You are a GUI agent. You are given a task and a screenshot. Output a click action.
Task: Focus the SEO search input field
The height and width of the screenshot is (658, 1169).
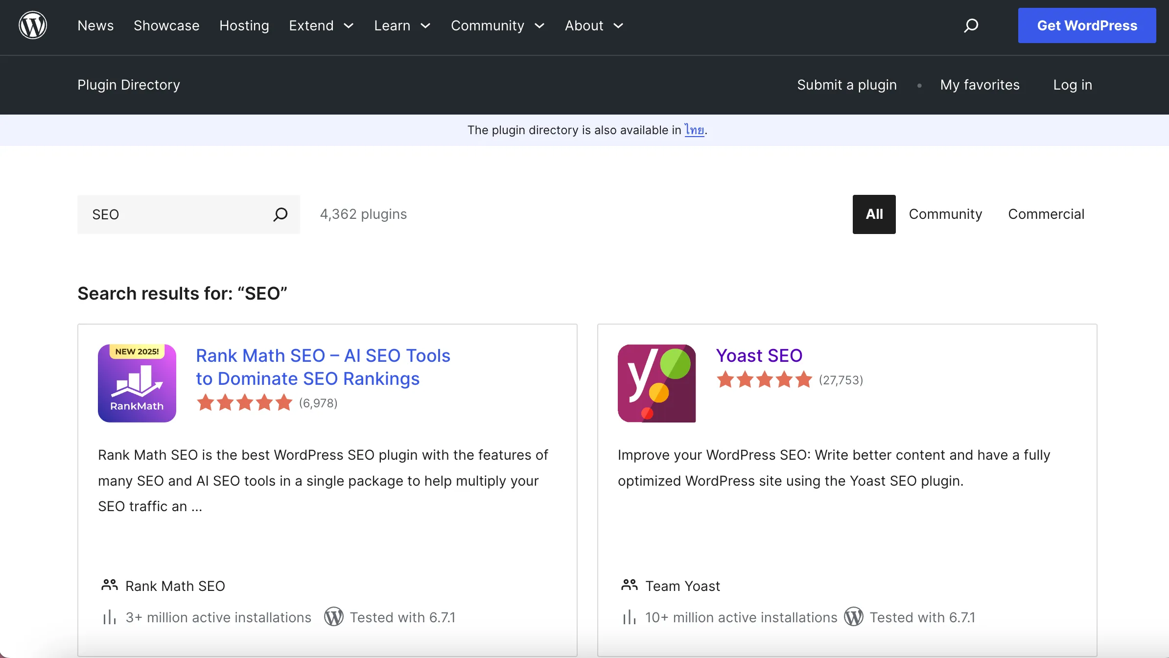188,214
